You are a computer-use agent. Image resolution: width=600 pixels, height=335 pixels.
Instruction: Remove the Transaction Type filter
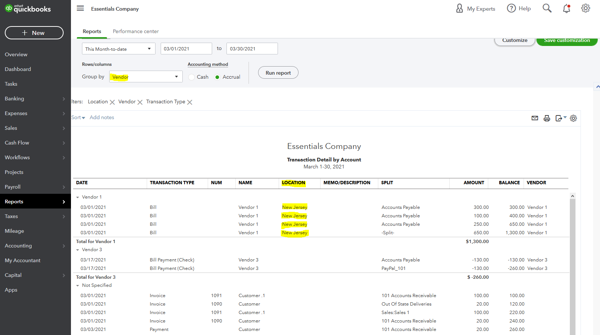pos(190,102)
